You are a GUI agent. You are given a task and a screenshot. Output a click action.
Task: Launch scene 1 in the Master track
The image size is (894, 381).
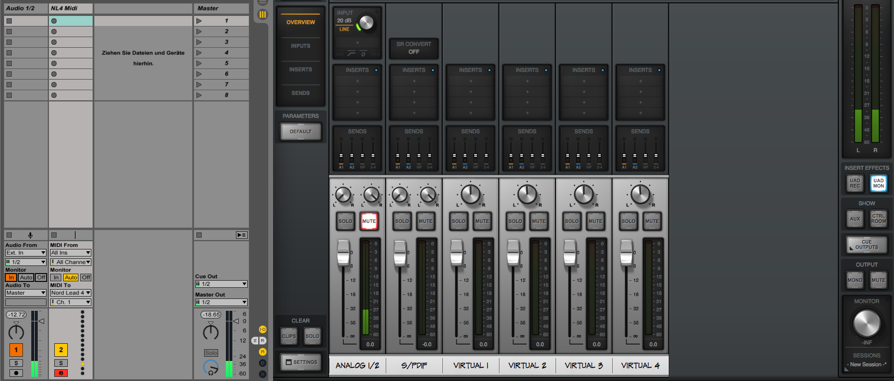click(199, 21)
